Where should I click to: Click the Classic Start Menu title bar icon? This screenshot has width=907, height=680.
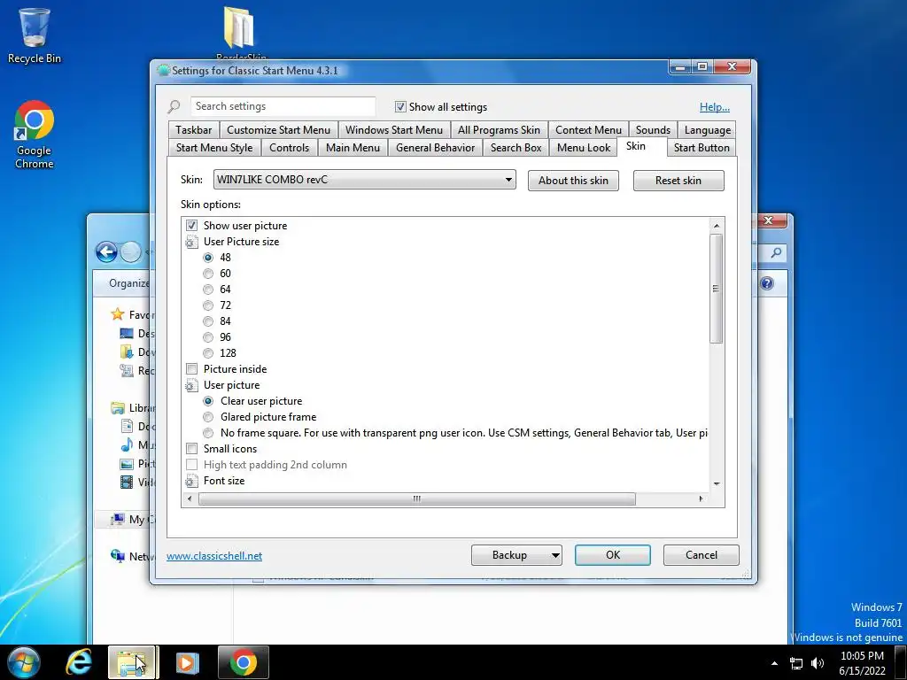(x=164, y=71)
